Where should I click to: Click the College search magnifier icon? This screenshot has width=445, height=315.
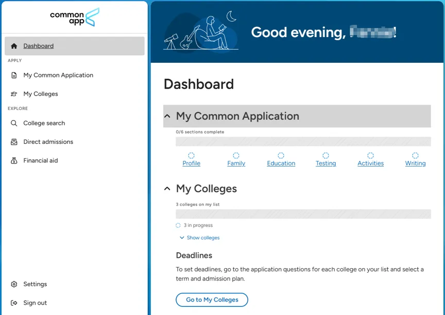point(14,123)
